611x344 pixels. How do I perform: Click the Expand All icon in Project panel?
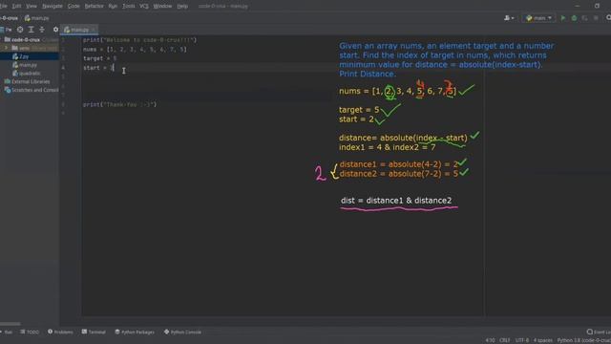point(31,30)
